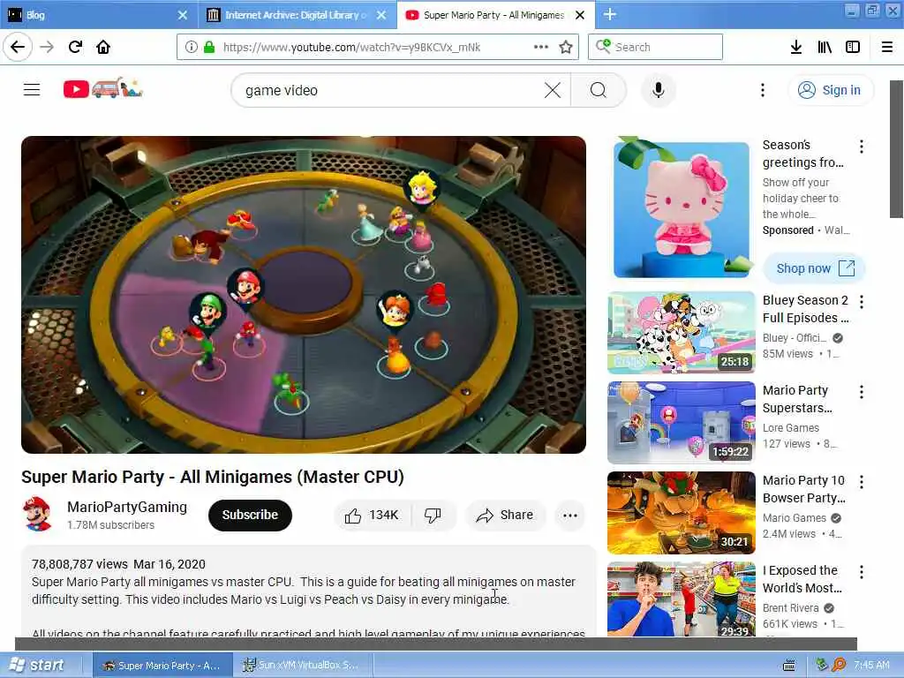Open the MarioPartyGaming channel name link
The width and height of the screenshot is (904, 678).
(x=127, y=507)
